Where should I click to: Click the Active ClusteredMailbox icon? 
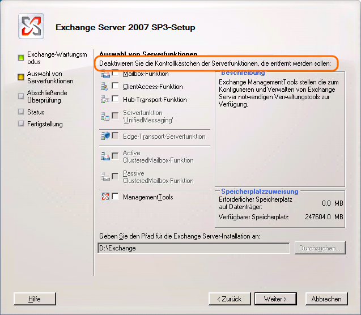click(x=105, y=156)
